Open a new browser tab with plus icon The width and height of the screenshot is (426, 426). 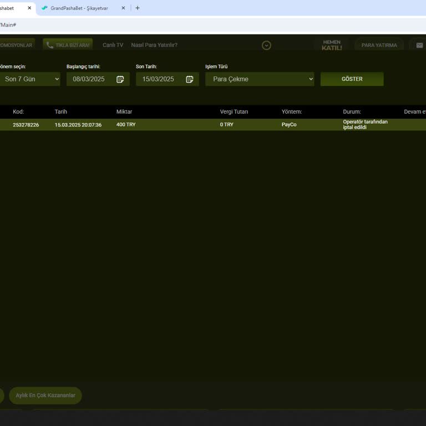[x=138, y=8]
